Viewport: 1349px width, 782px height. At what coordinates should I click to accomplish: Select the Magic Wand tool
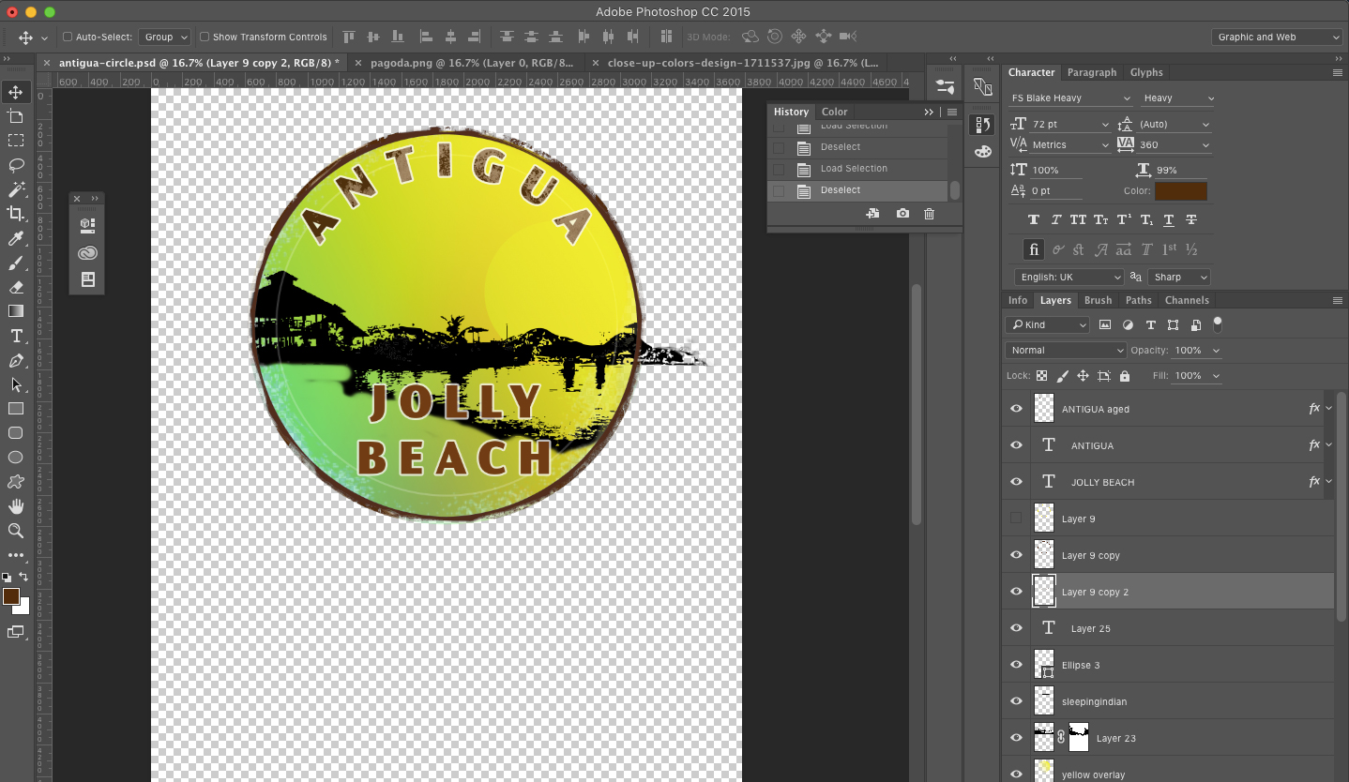16,189
